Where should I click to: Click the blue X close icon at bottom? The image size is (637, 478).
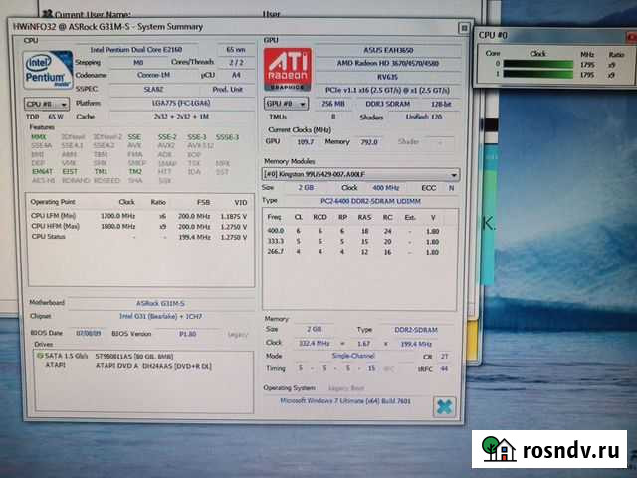pos(444,405)
